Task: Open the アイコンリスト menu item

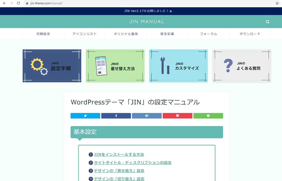Action: pyautogui.click(x=85, y=34)
